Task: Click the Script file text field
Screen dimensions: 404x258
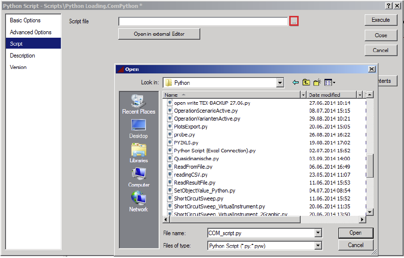Action: pyautogui.click(x=203, y=21)
